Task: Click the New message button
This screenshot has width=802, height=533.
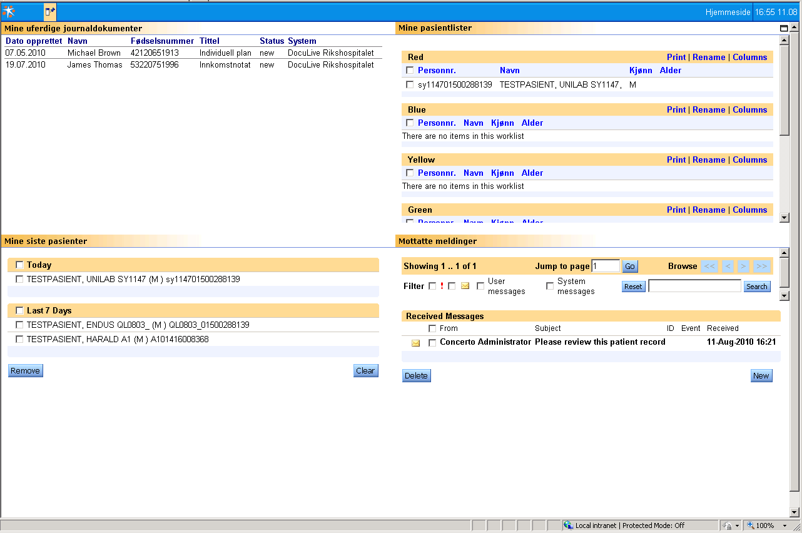Action: 761,375
